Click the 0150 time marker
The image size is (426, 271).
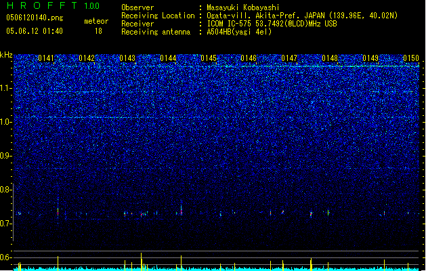click(x=411, y=58)
